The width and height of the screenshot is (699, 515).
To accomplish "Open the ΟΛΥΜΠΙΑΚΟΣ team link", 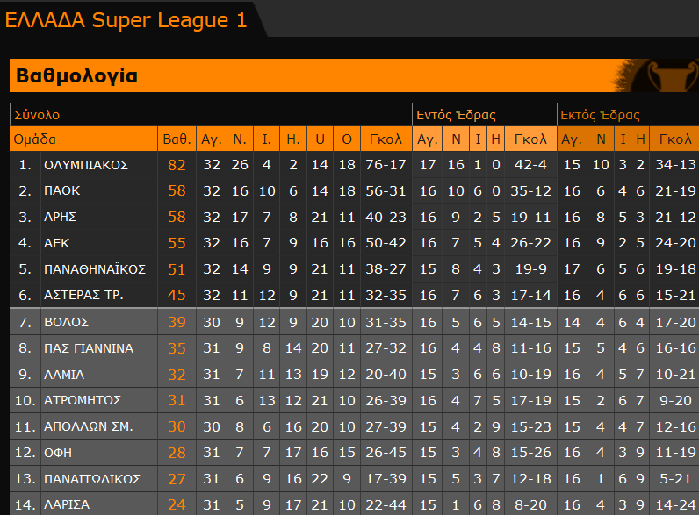I will tap(86, 165).
